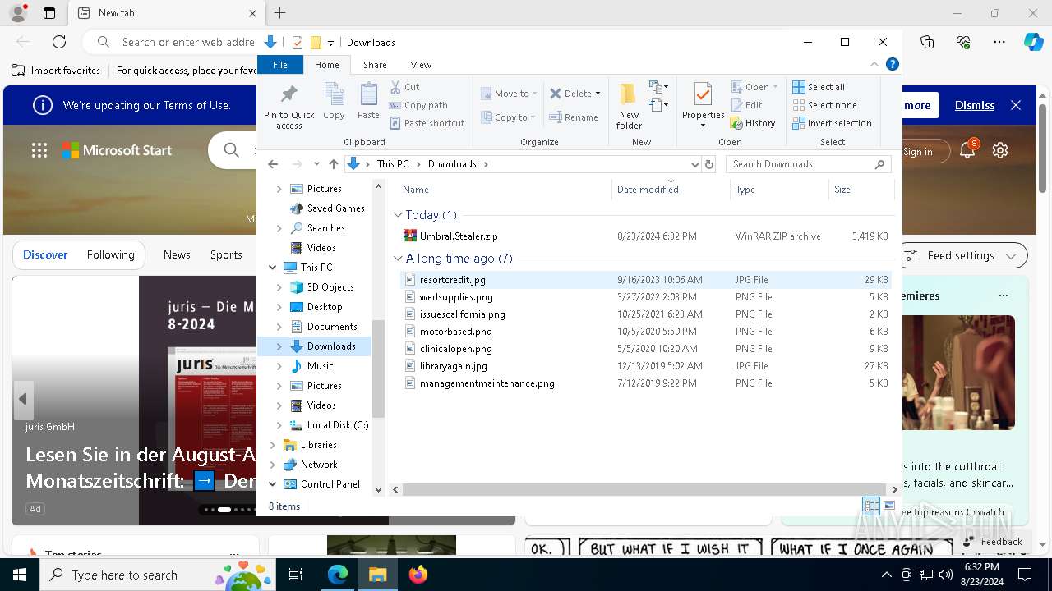This screenshot has width=1052, height=591.
Task: Open Microsoft Start app launcher grid
Action: click(39, 150)
